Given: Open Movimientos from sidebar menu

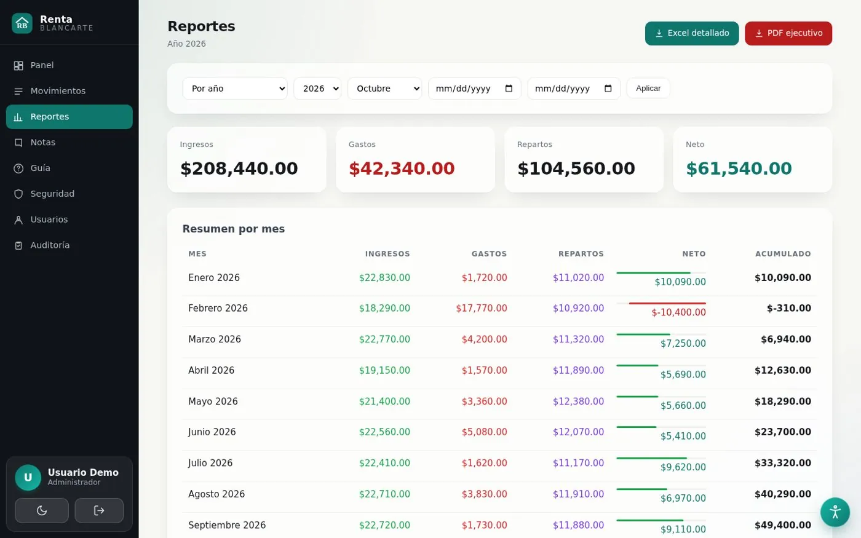Looking at the screenshot, I should tap(69, 92).
